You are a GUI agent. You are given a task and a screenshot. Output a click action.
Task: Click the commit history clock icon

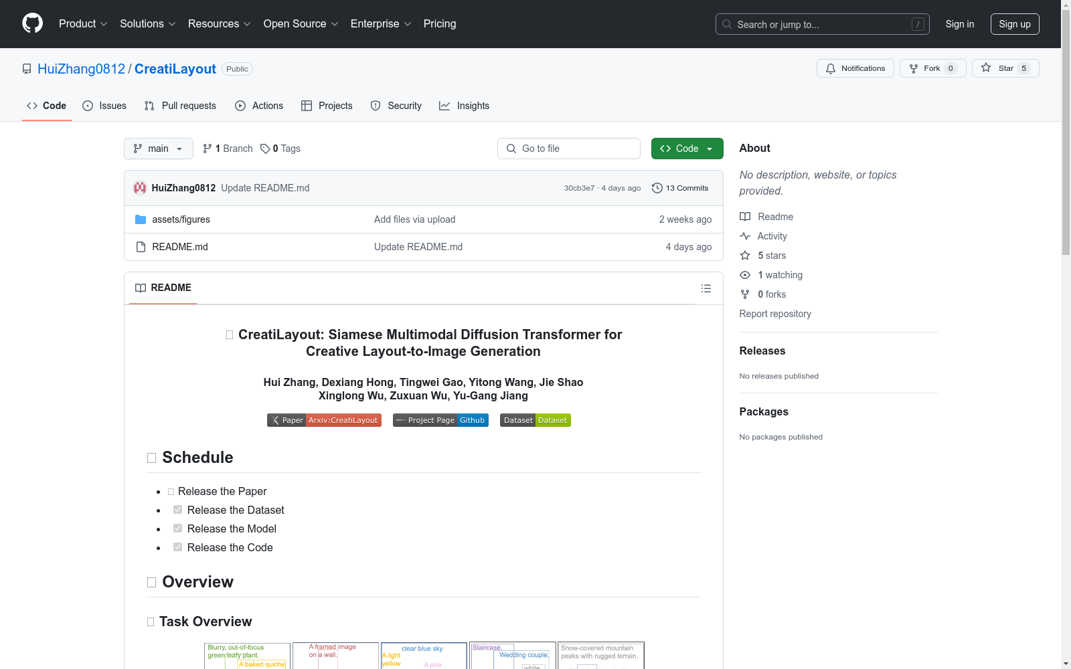pyautogui.click(x=657, y=188)
